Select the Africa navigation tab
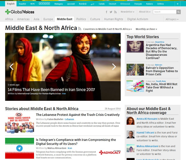 (x=9, y=19)
